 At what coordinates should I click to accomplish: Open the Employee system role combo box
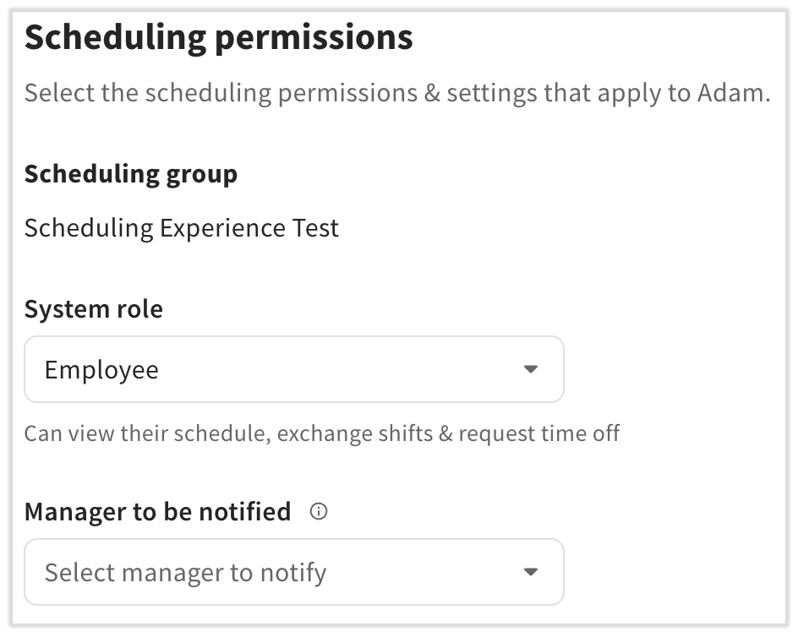pos(293,369)
